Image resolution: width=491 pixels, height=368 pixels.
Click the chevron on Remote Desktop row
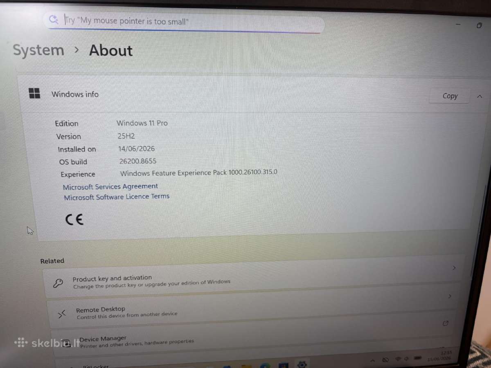tap(450, 296)
